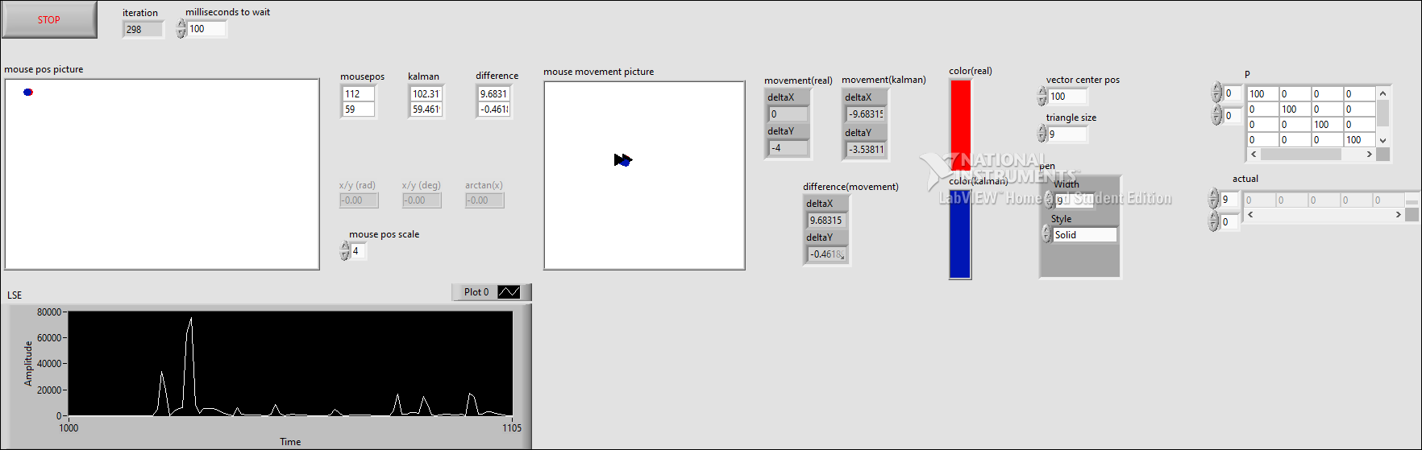The width and height of the screenshot is (1422, 450).
Task: Click the x/y (rad) indicator field
Action: pos(359,200)
